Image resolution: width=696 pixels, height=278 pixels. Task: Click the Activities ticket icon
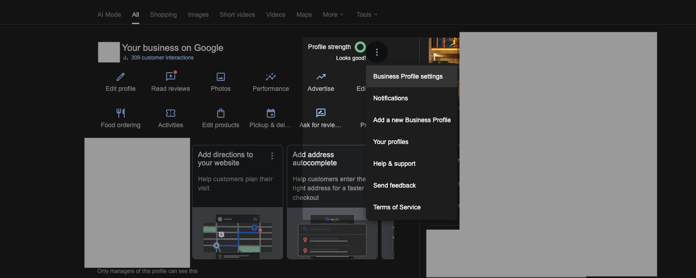[x=170, y=113]
